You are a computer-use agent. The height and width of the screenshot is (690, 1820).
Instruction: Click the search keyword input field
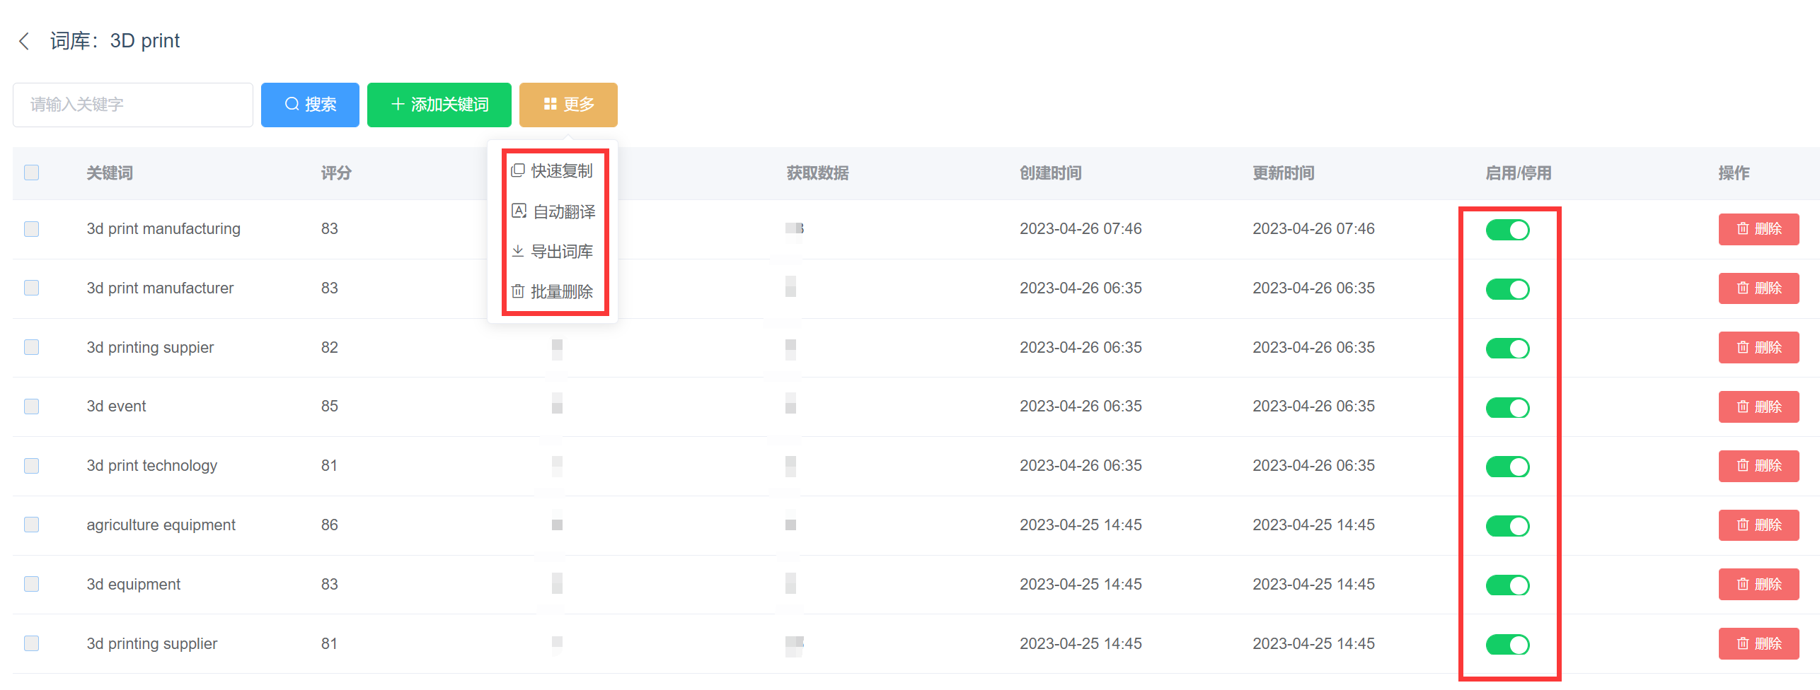click(133, 105)
